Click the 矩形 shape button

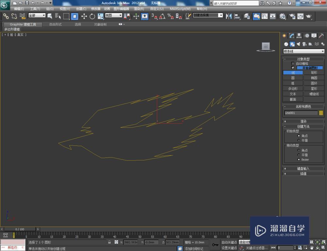tap(314, 73)
